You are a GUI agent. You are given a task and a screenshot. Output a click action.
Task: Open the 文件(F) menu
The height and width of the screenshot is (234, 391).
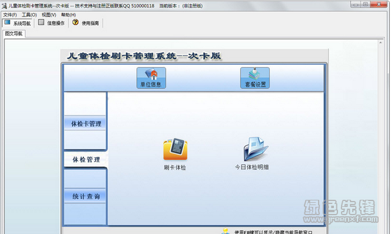(x=10, y=15)
